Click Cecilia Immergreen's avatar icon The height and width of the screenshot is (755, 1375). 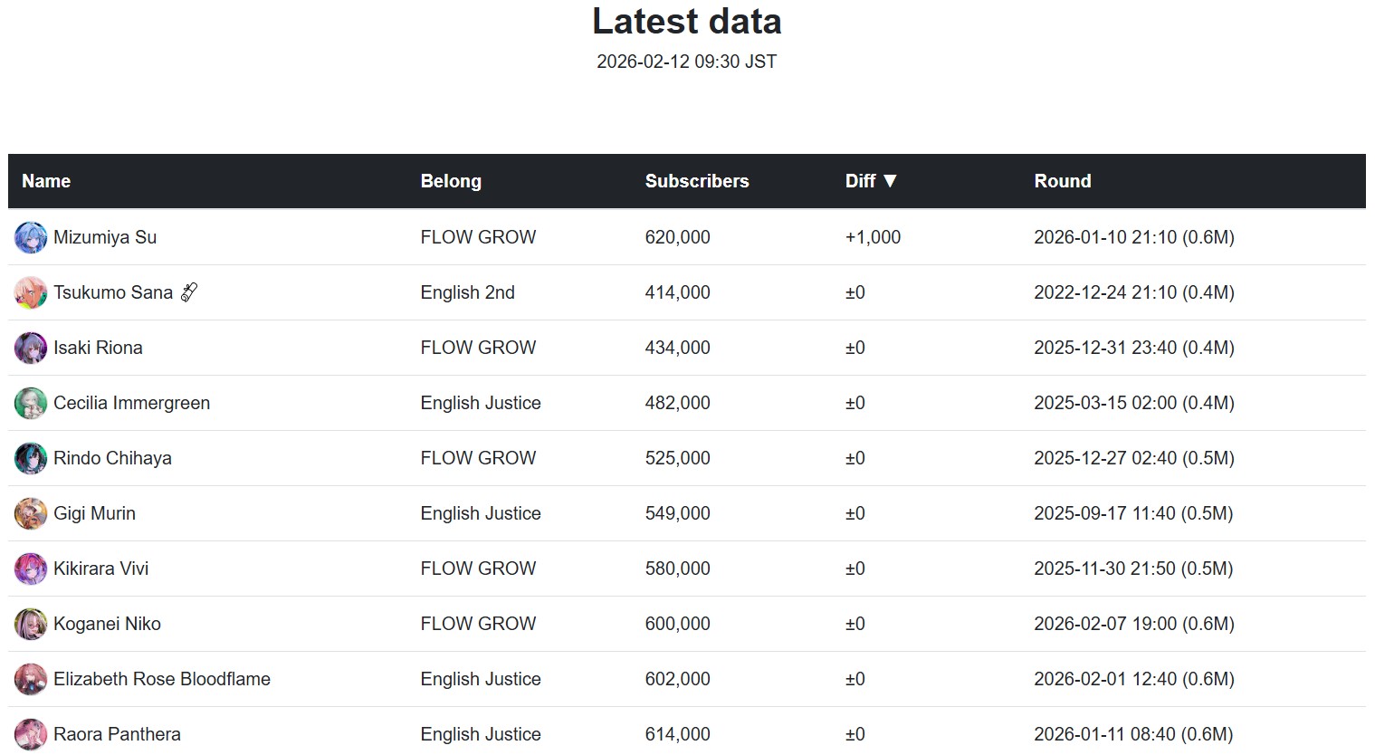coord(31,404)
